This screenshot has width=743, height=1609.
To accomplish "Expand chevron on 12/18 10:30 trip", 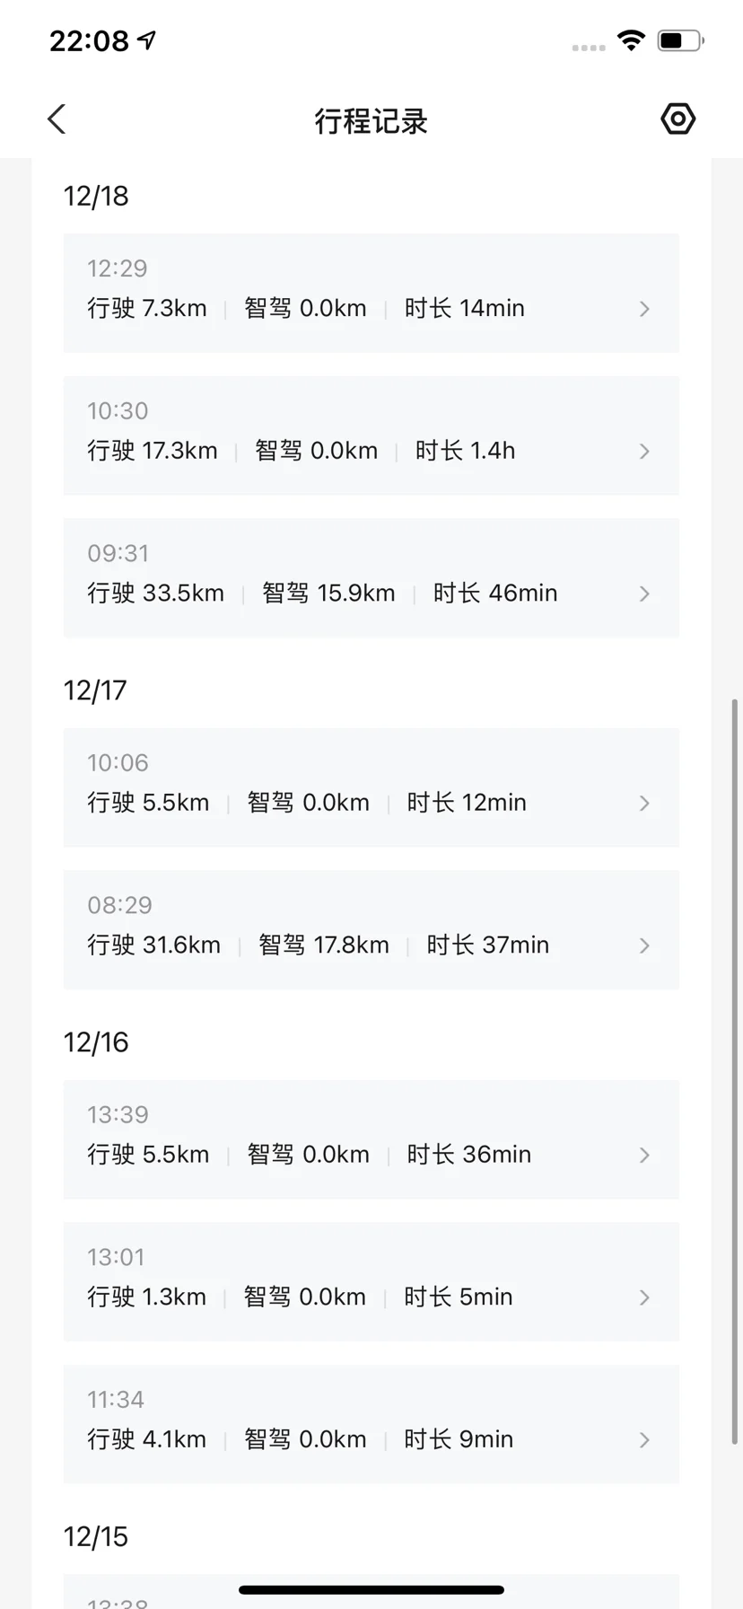I will click(644, 451).
